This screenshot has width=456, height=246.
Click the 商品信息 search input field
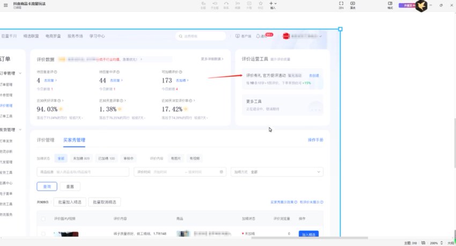[83, 172]
